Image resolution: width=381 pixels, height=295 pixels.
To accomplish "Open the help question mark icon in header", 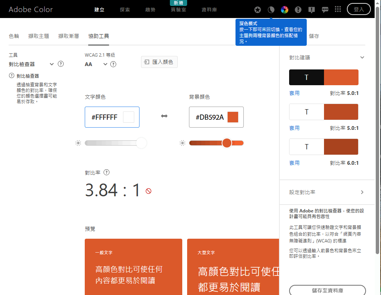I will [x=298, y=10].
